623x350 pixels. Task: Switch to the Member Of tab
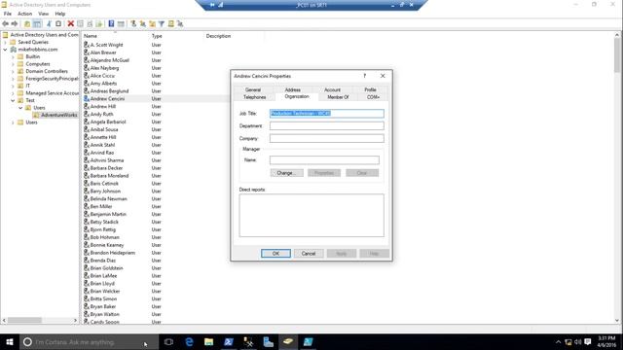(x=338, y=97)
